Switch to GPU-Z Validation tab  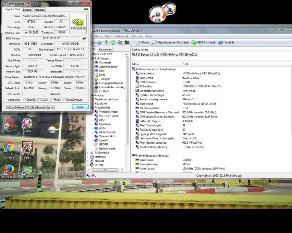39,10
